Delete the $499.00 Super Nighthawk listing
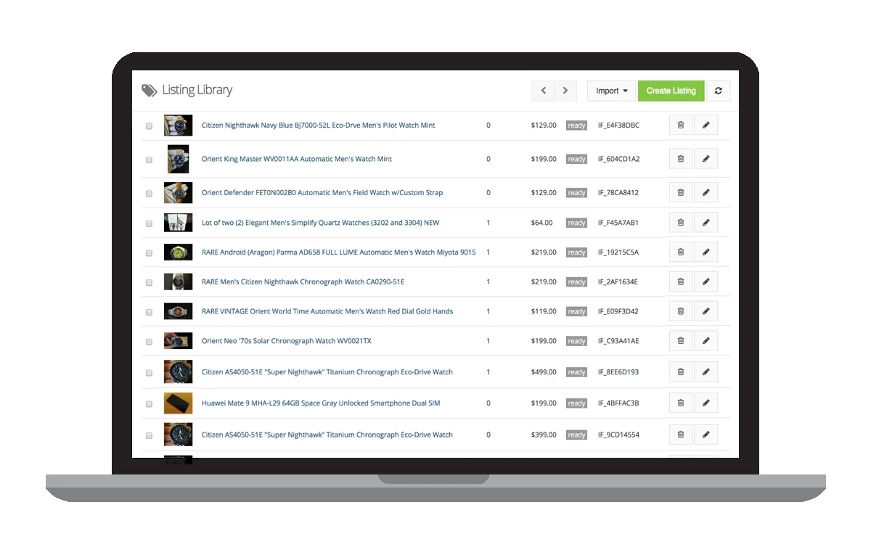This screenshot has height=555, width=871. point(680,372)
